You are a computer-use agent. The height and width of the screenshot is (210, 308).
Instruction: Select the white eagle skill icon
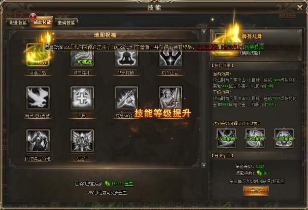38,98
